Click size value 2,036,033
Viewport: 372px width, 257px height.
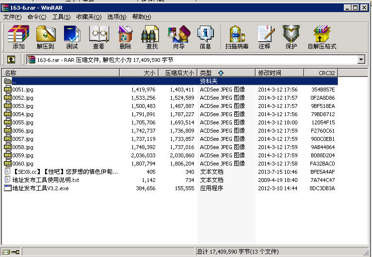[143, 155]
